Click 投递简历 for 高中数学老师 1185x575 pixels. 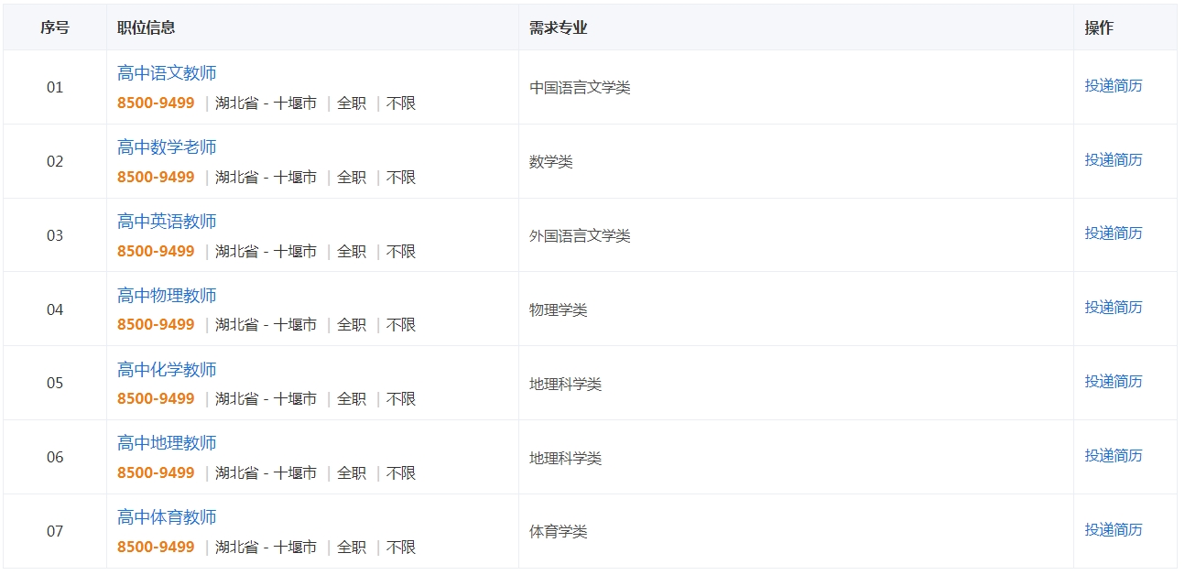click(x=1114, y=160)
